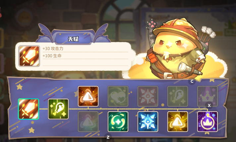The height and width of the screenshot is (142, 236).
Task: Click the X key hint button
Action: [x=209, y=106]
